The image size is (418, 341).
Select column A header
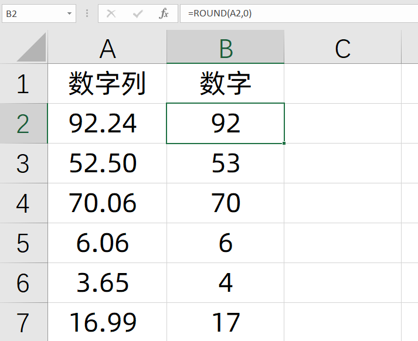(x=107, y=47)
